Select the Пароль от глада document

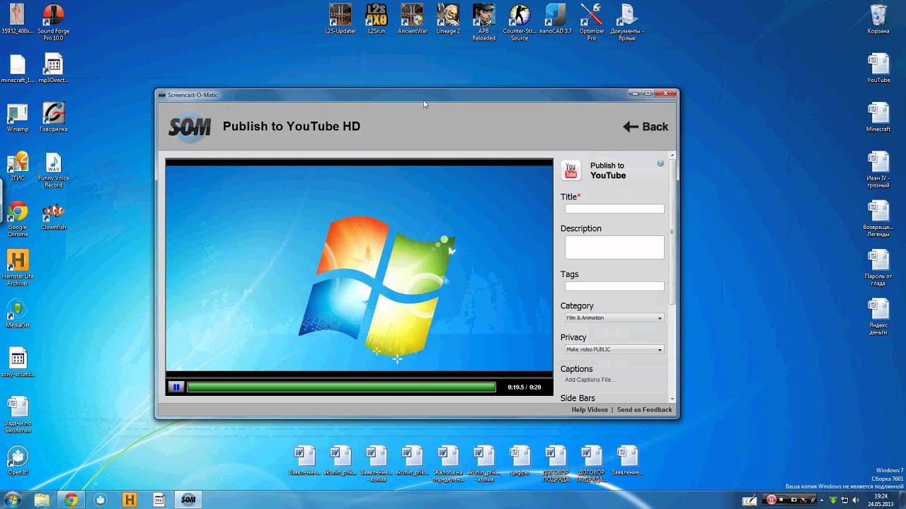coord(878,268)
